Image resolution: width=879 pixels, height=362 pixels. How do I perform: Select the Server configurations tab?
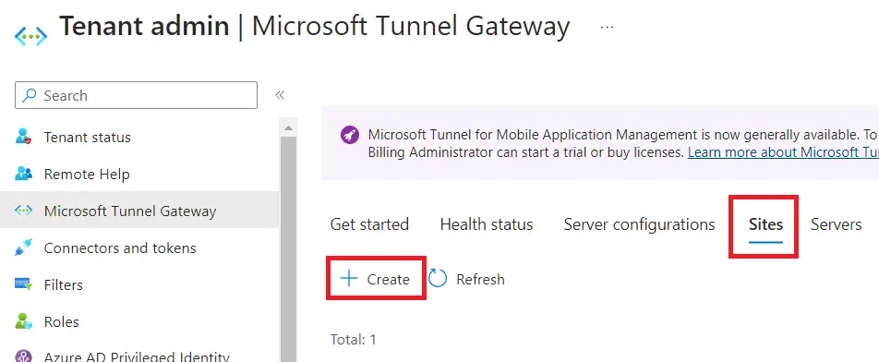[640, 224]
